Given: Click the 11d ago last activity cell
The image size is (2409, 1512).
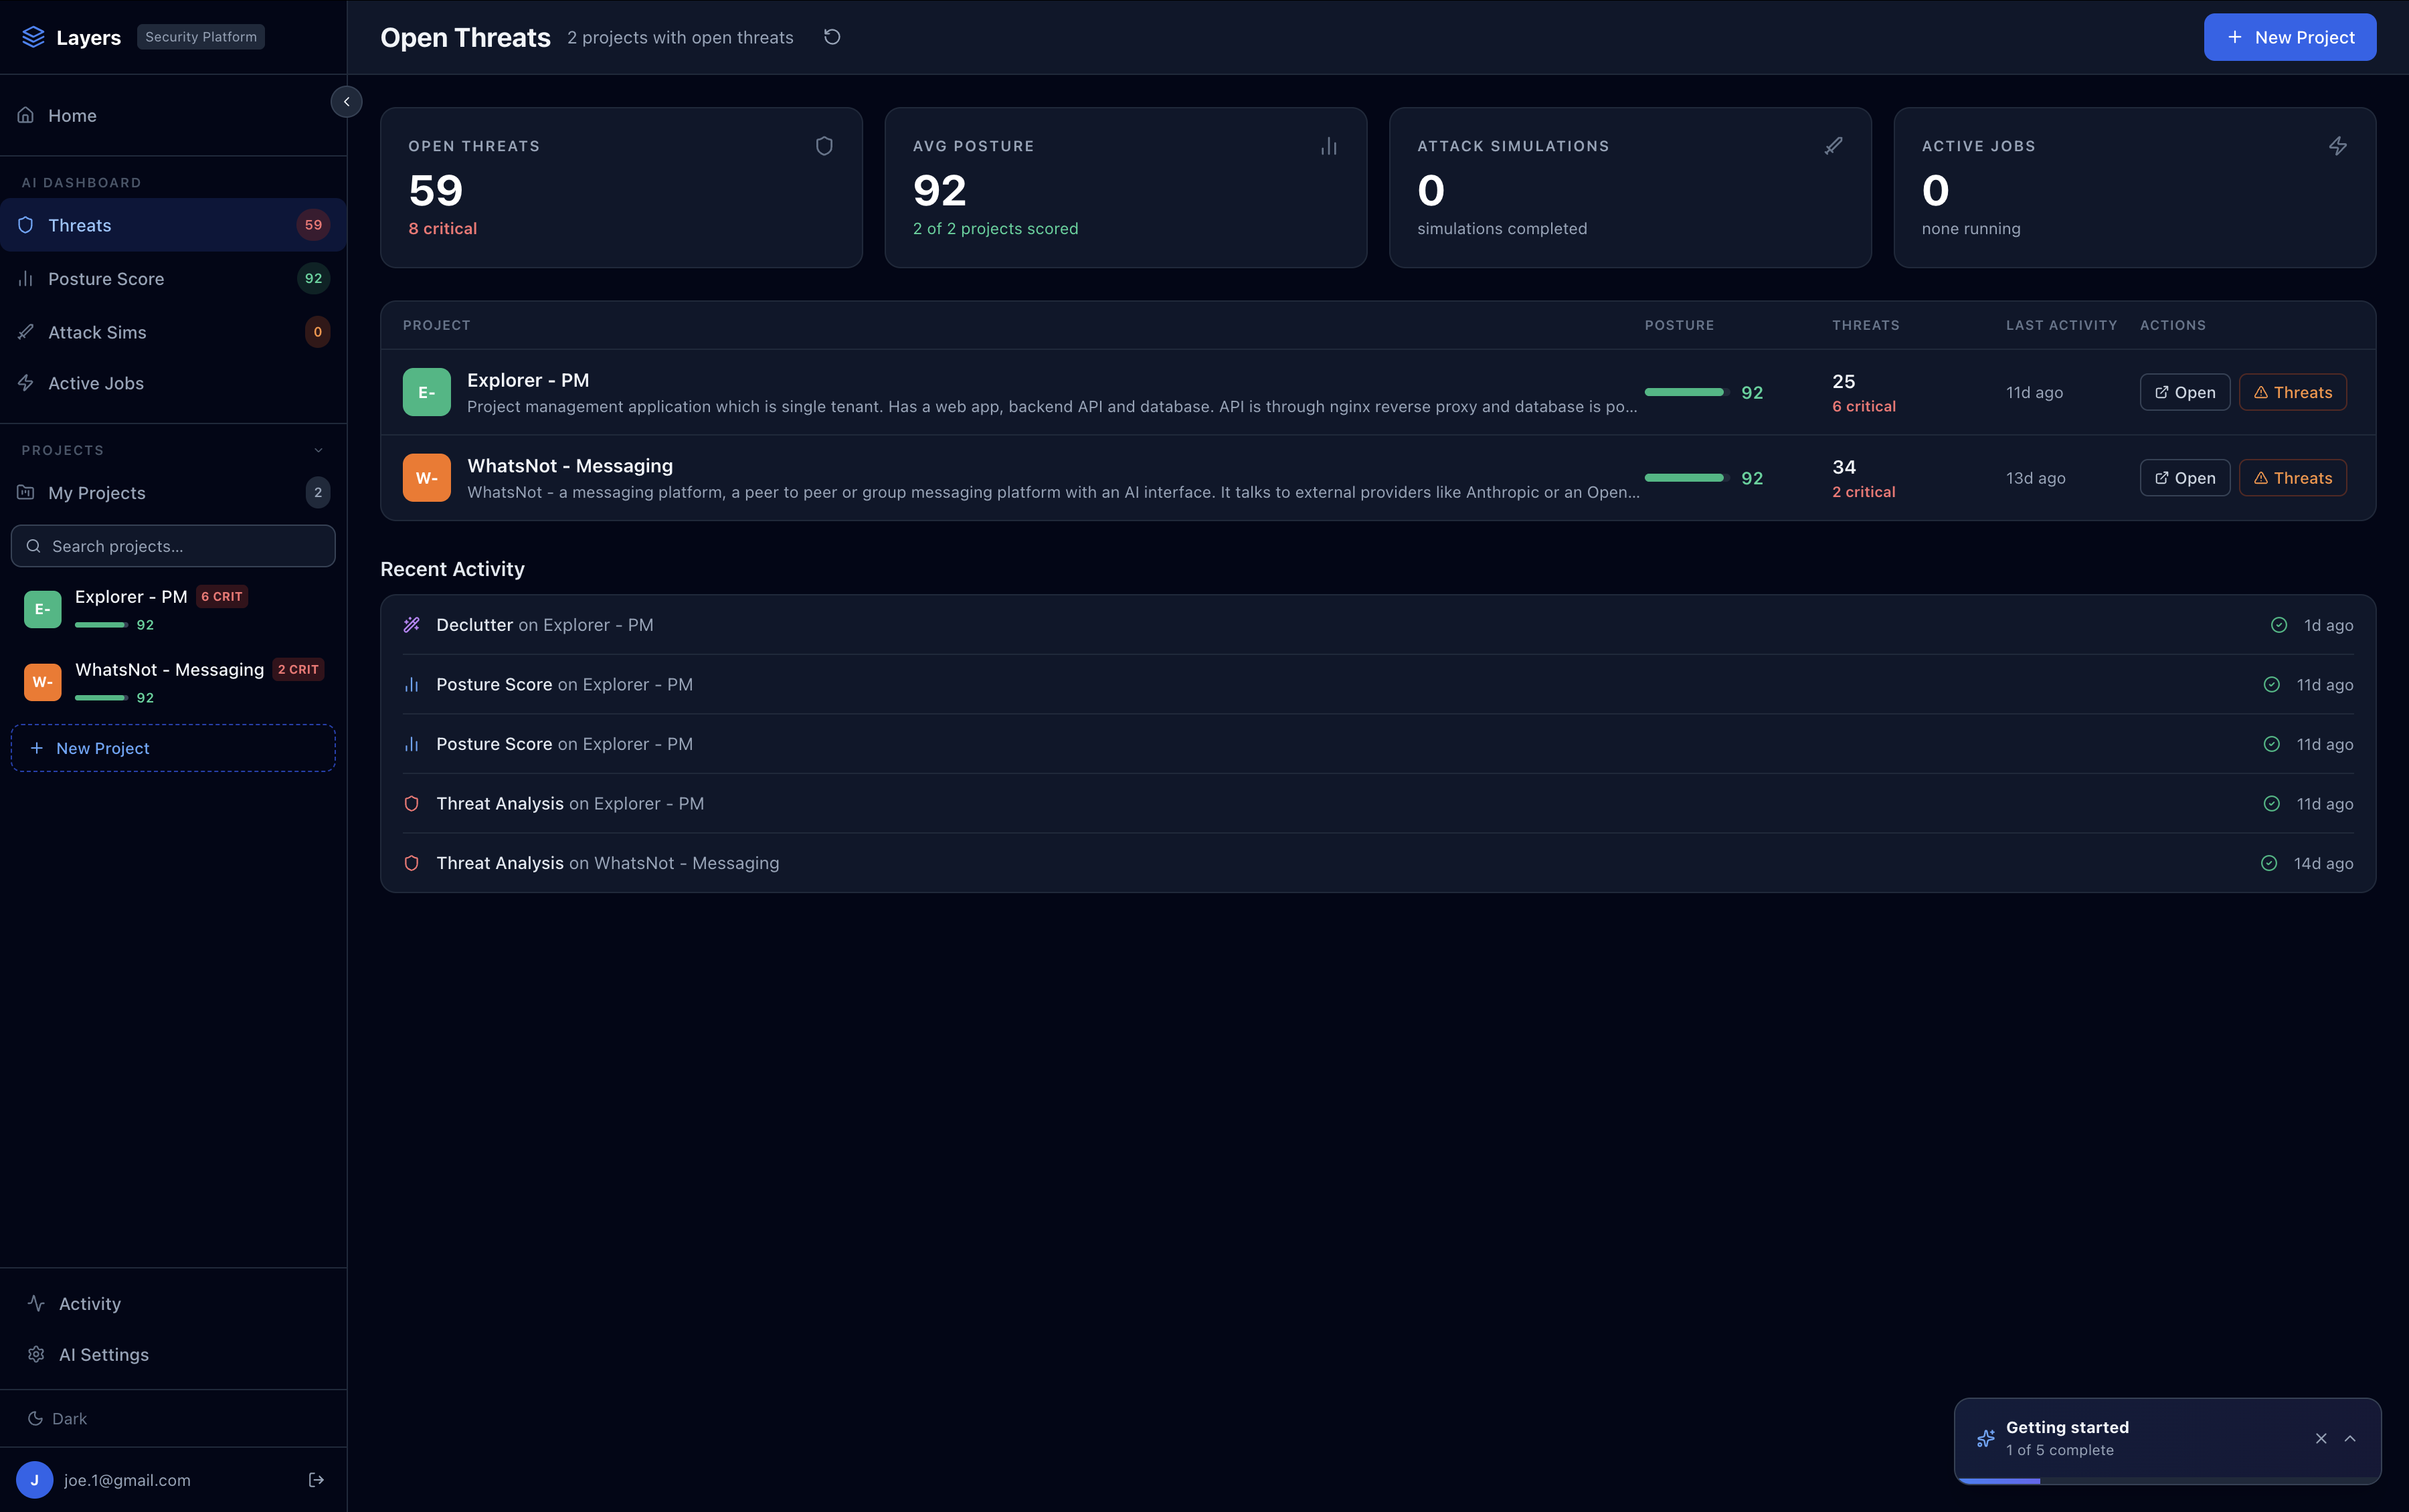Looking at the screenshot, I should point(2034,392).
